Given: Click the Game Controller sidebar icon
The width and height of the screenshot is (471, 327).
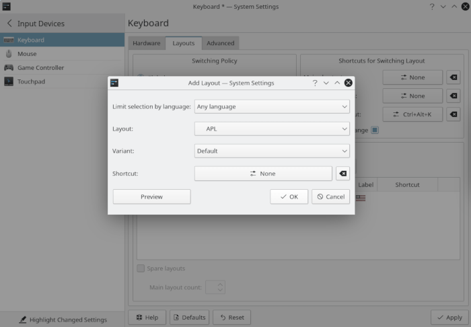Looking at the screenshot, I should (9, 67).
